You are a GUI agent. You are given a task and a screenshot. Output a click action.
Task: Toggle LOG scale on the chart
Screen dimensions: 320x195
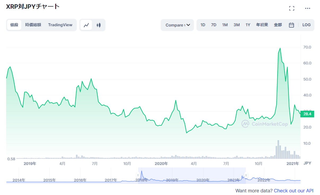click(306, 25)
